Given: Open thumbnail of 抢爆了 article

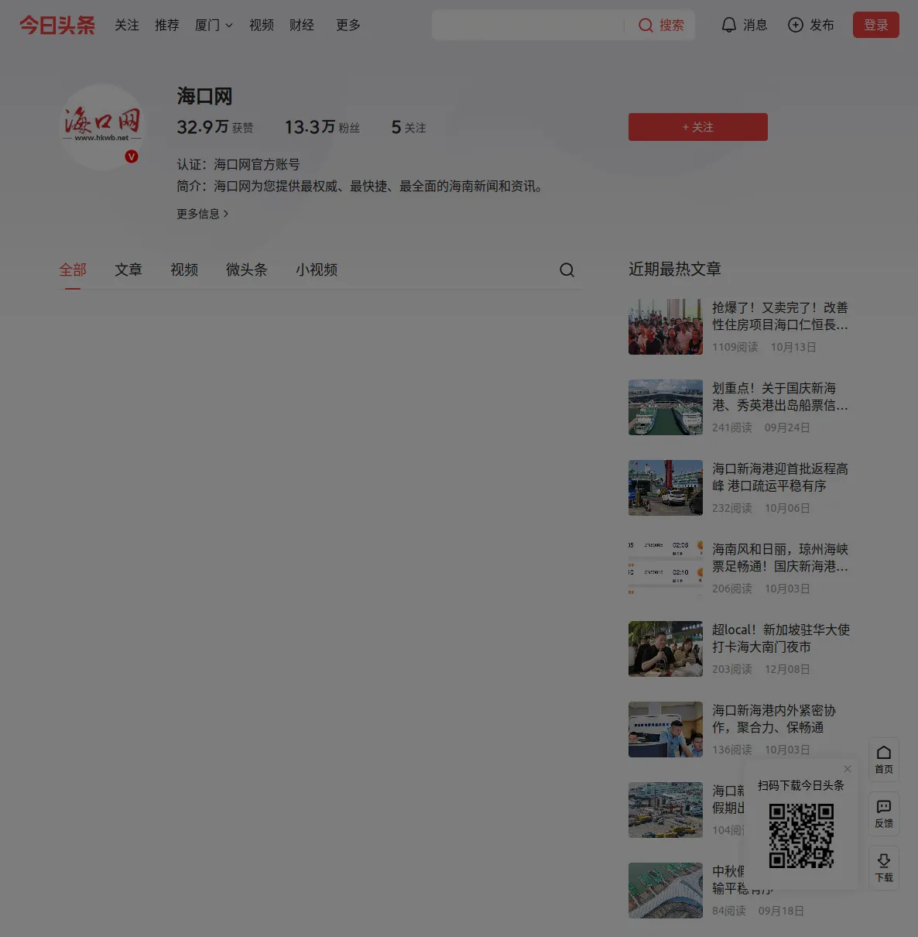Looking at the screenshot, I should tap(666, 327).
